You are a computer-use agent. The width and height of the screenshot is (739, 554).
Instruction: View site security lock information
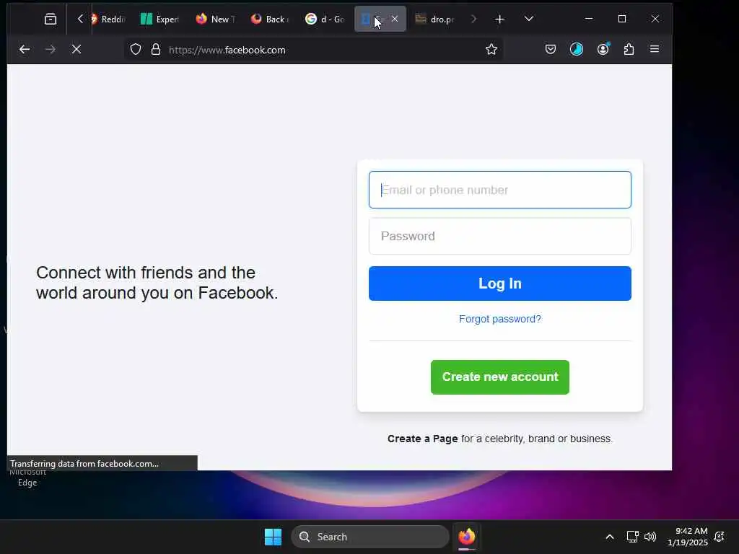156,50
